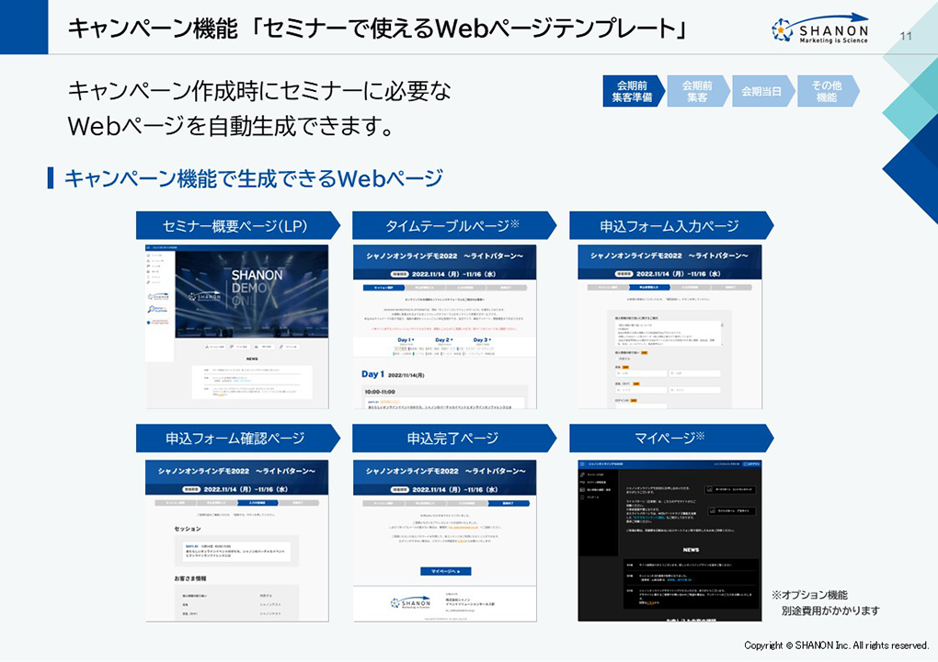Open the dark My Page screenshot thumbnail

tap(670, 541)
